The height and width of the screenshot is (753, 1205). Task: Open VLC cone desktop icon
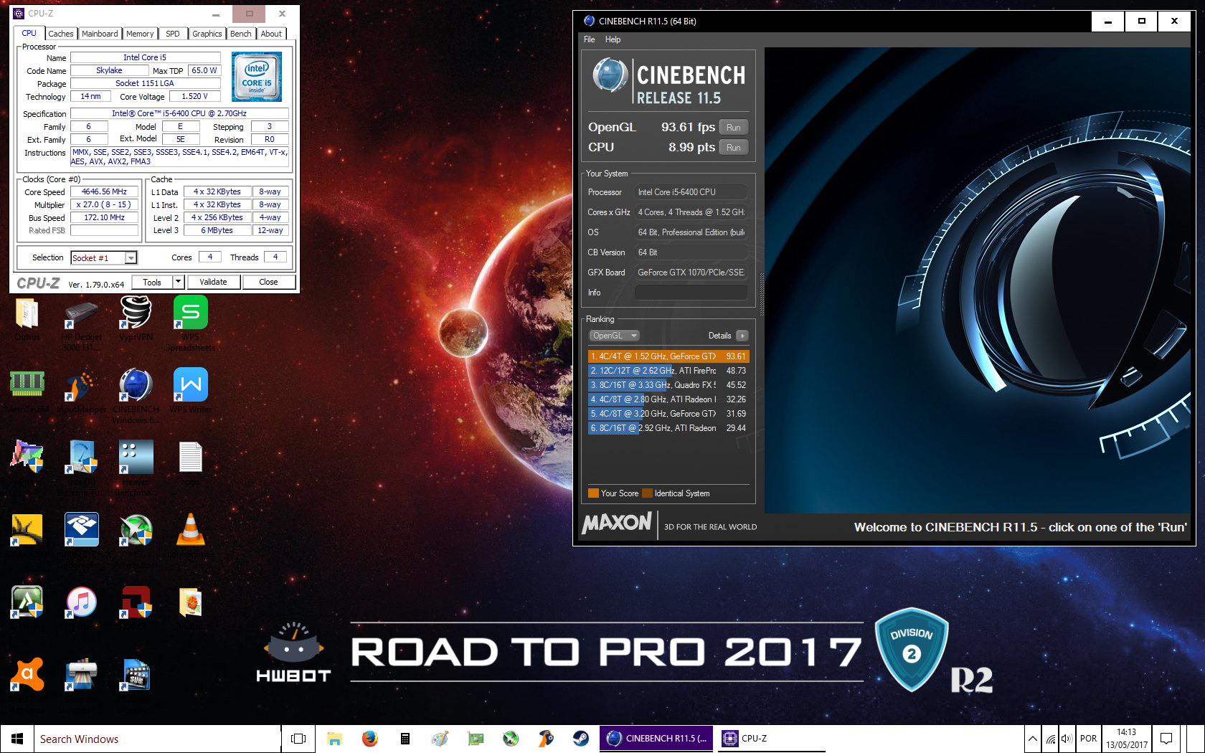pos(191,531)
